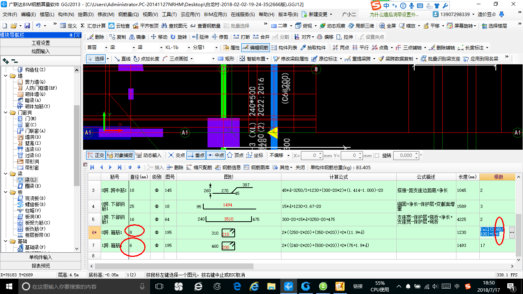Collapse the 板 tree folder
This screenshot has width=523, height=294.
click(6, 192)
